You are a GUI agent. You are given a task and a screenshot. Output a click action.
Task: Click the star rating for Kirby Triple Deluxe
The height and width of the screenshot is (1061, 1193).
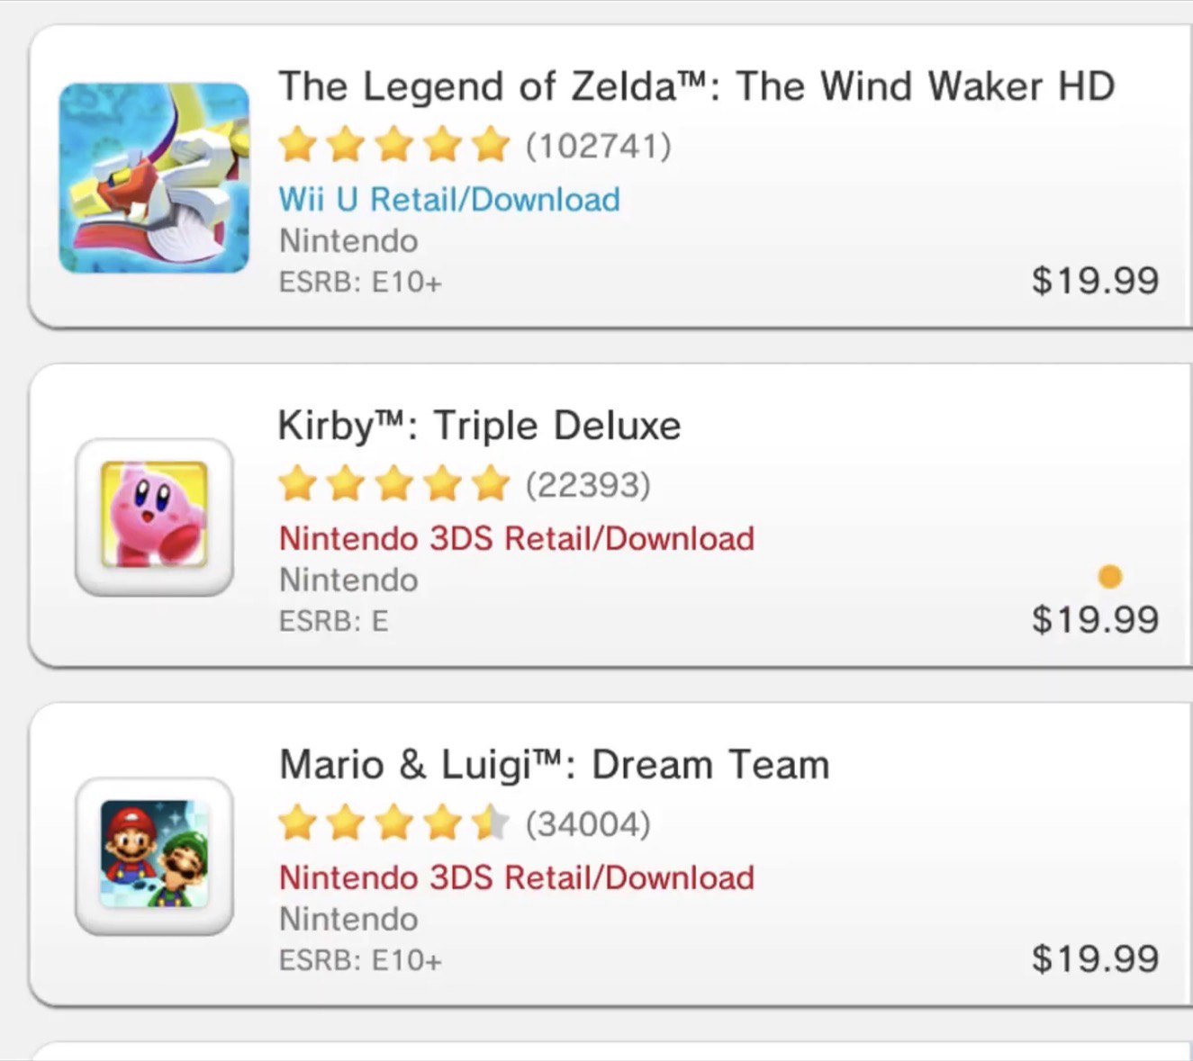pos(393,484)
